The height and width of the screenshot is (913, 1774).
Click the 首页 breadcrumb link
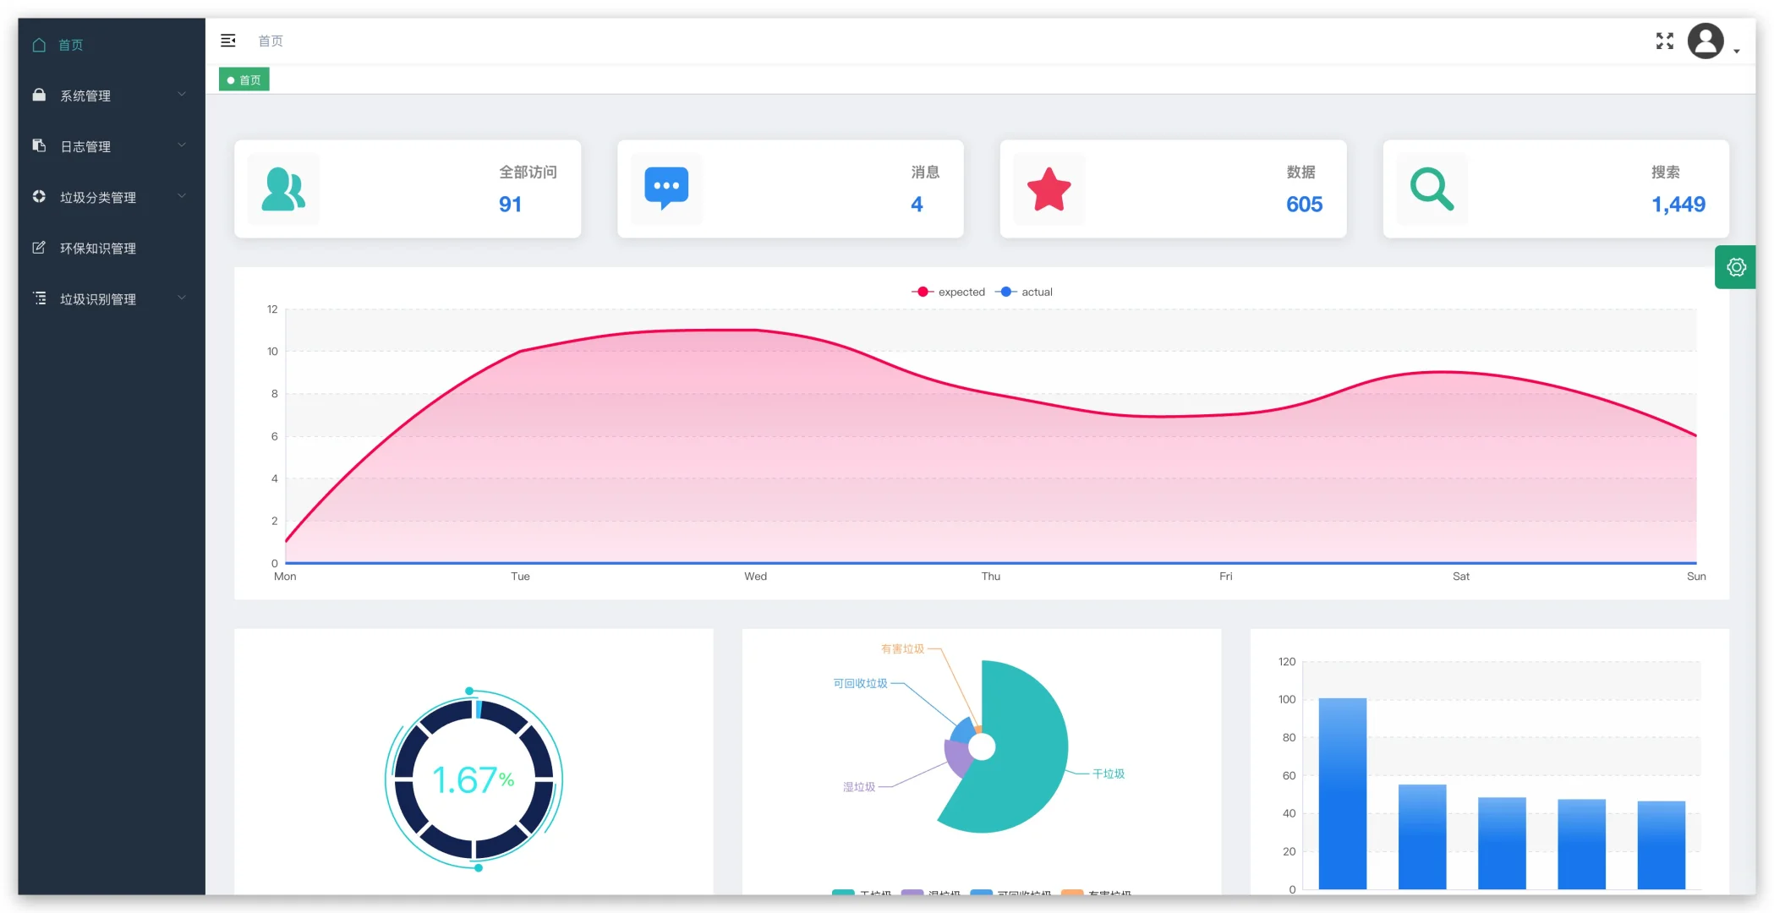click(x=271, y=41)
